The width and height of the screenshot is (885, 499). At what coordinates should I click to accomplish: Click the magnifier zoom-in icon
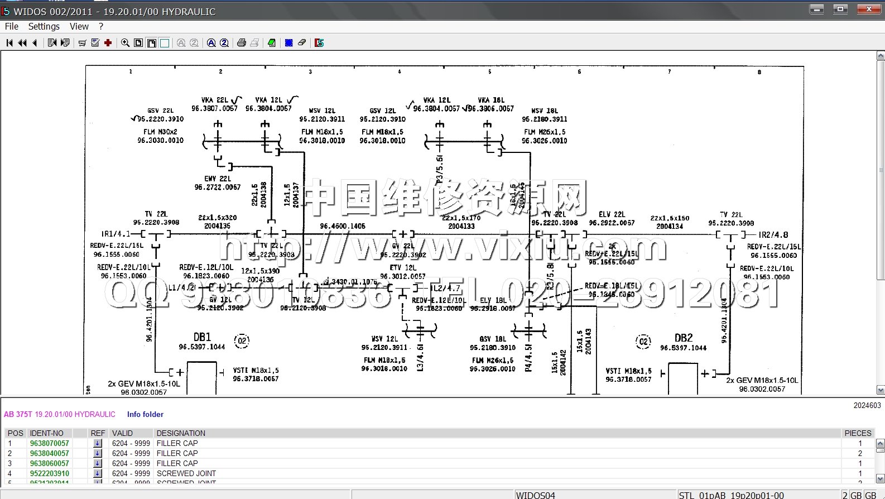pyautogui.click(x=125, y=43)
